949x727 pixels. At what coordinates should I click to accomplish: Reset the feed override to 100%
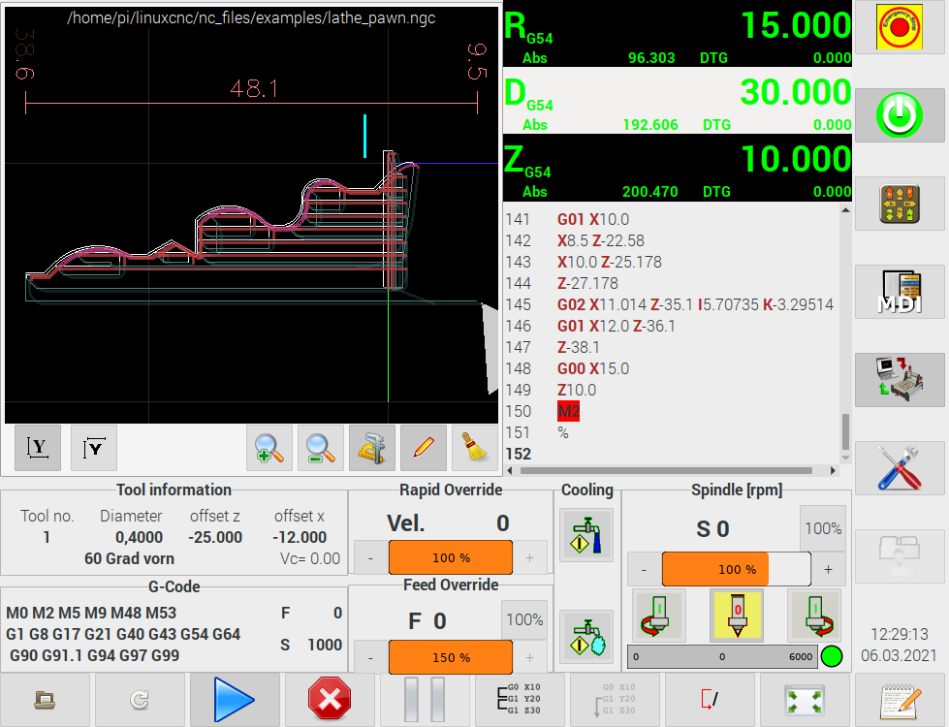(524, 620)
